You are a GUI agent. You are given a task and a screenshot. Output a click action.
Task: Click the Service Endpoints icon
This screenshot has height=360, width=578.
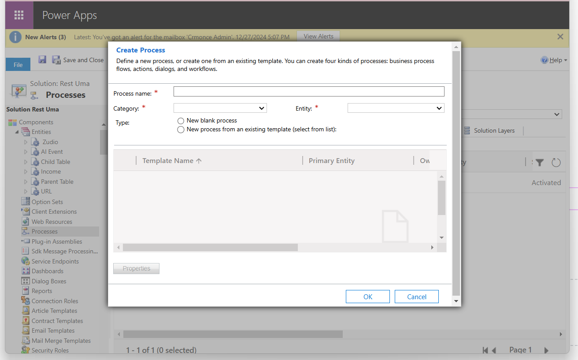(x=26, y=261)
